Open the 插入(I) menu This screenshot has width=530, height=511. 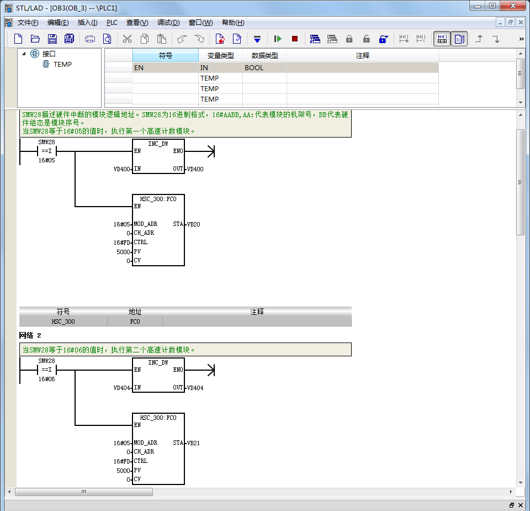(87, 23)
